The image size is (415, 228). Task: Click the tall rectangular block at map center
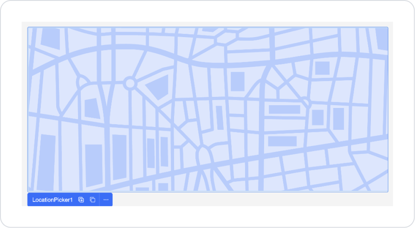click(x=237, y=82)
